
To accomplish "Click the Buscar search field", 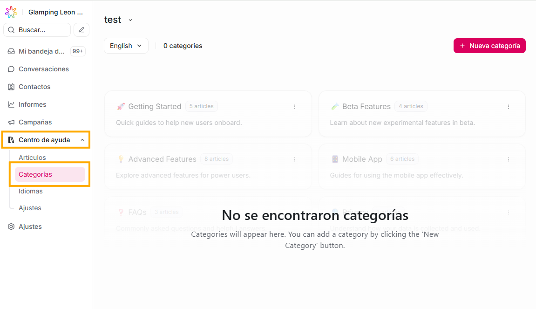I will click(x=37, y=30).
